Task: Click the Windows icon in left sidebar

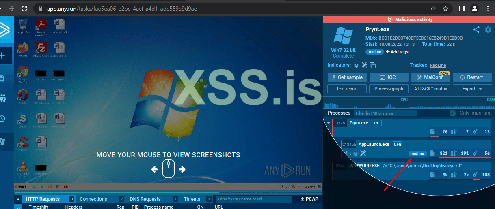Action: coord(2,141)
